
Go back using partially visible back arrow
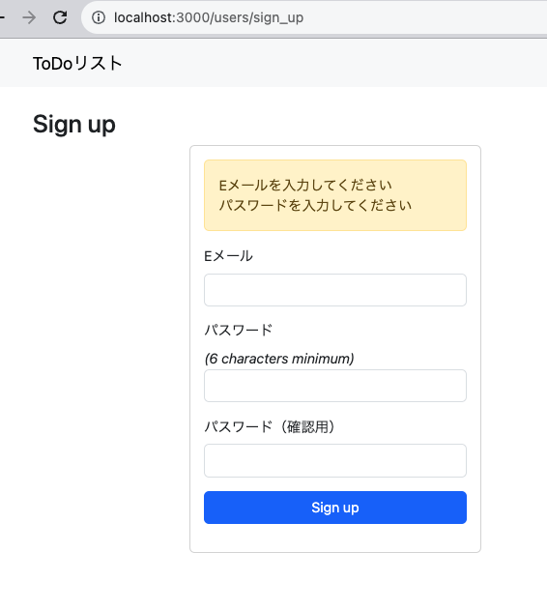tap(2, 17)
